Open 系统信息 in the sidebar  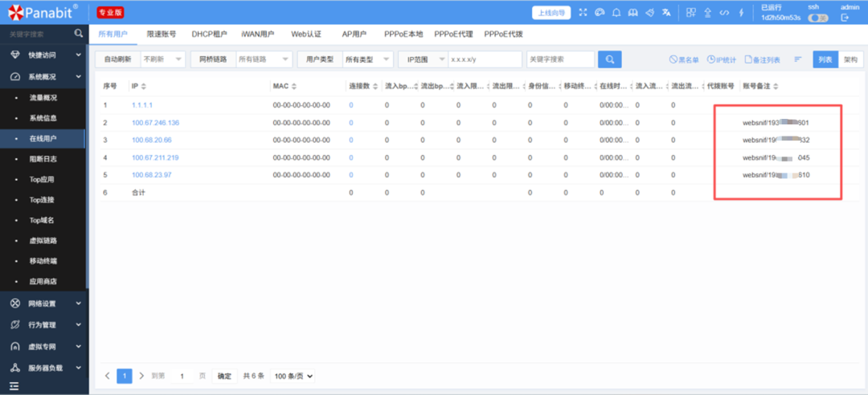(x=43, y=118)
